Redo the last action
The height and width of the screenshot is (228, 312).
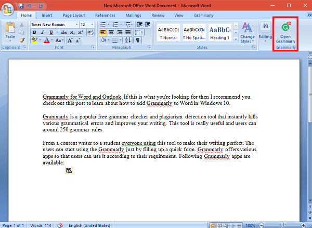[x=41, y=6]
